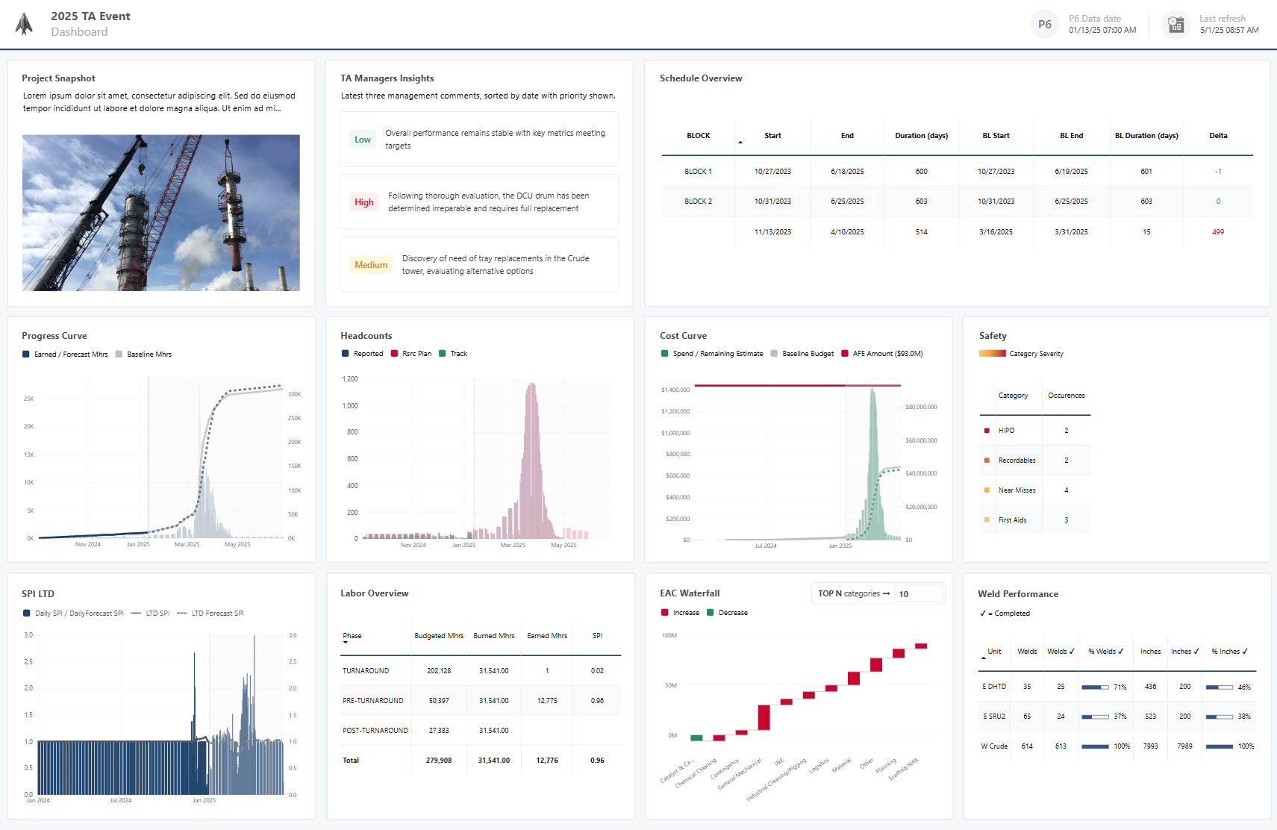Click the last refresh calendar icon

click(1176, 25)
